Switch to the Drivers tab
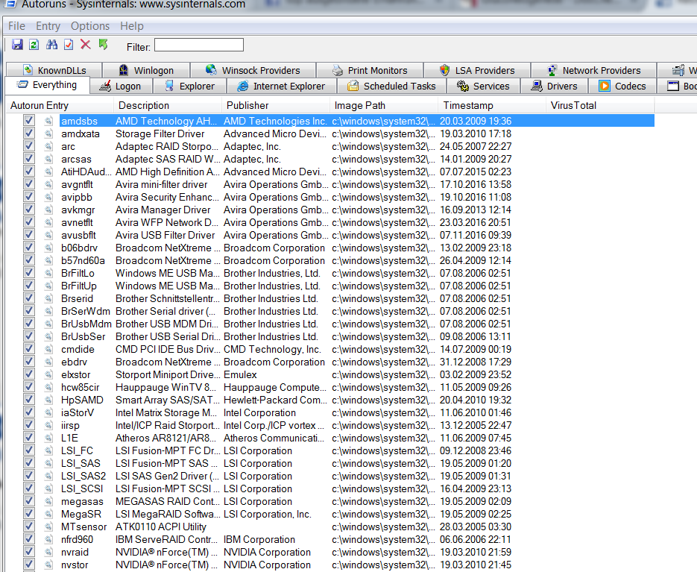The image size is (697, 572). [555, 86]
